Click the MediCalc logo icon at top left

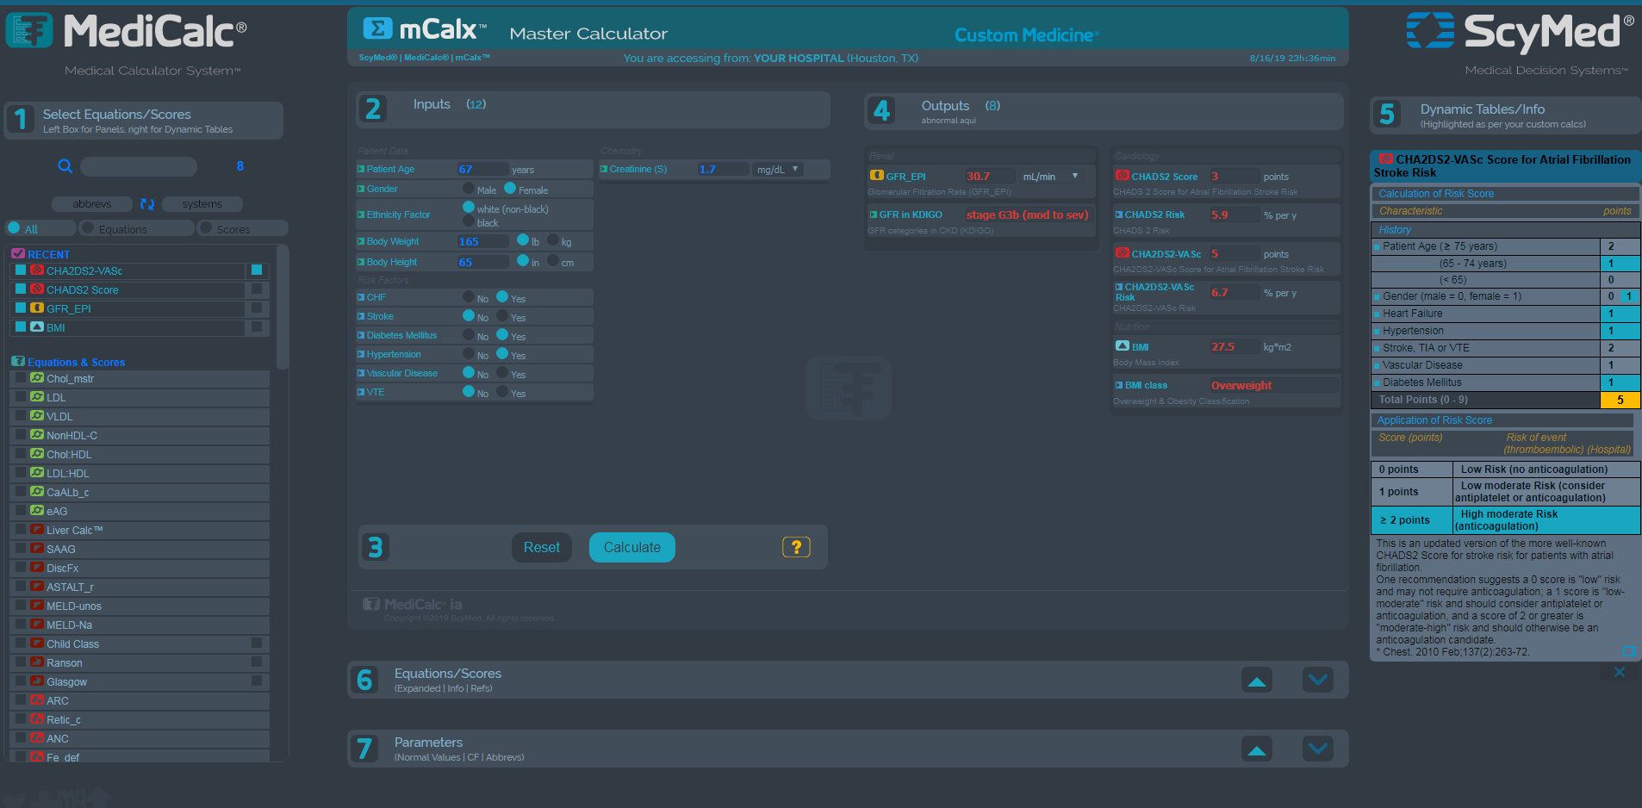coord(29,30)
